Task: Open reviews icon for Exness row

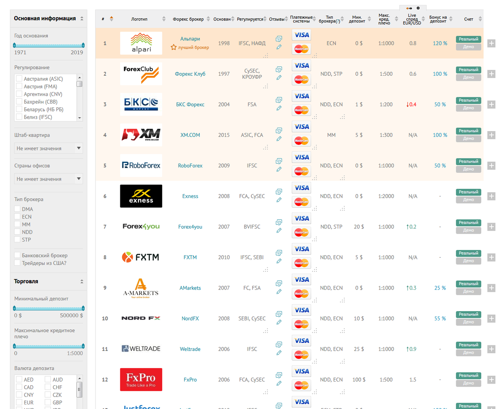Action: click(279, 192)
